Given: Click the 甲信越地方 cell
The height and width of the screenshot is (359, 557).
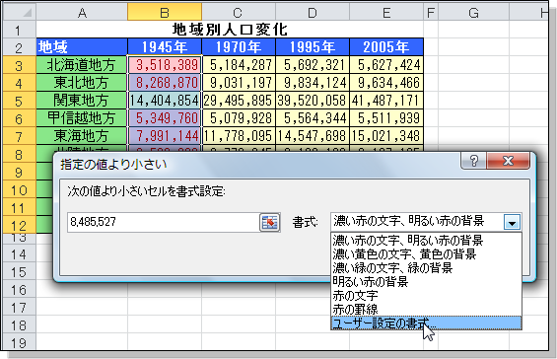Looking at the screenshot, I should point(82,118).
